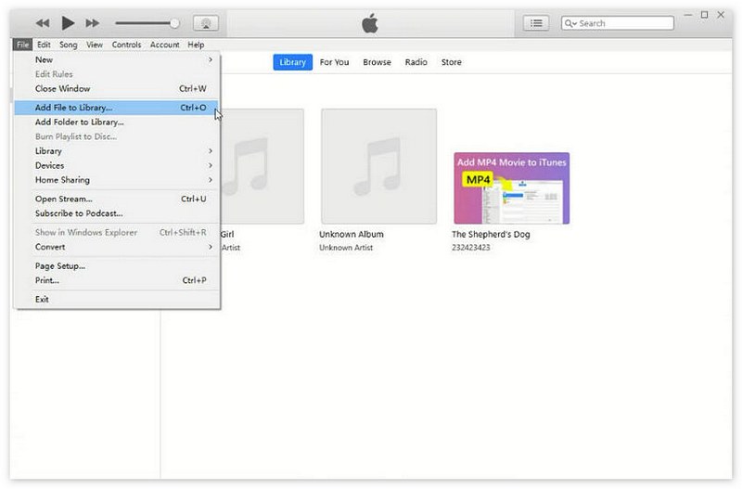Image resolution: width=742 pixels, height=489 pixels.
Task: Open the Help menu
Action: coord(196,45)
